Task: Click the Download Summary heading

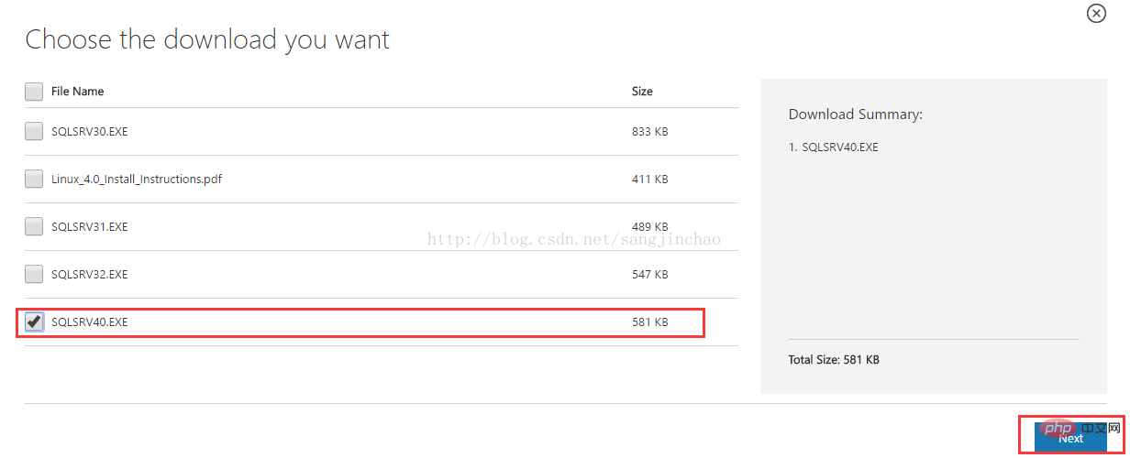Action: click(x=855, y=114)
